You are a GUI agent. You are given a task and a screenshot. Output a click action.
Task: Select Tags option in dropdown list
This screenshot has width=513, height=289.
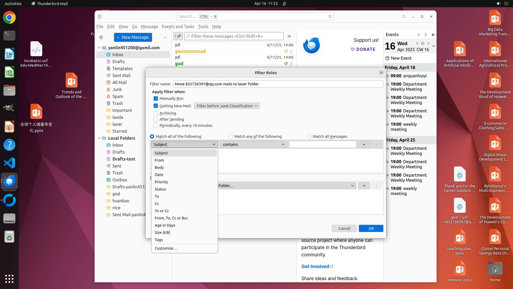pyautogui.click(x=159, y=240)
